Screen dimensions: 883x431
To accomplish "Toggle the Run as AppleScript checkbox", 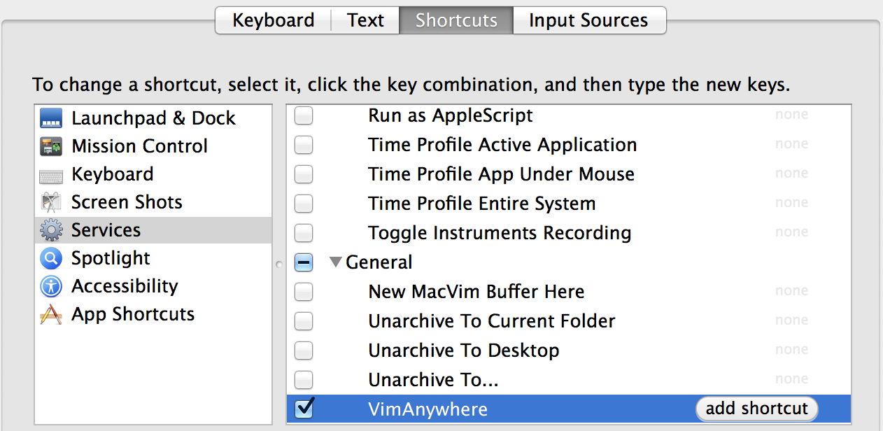I will point(304,115).
